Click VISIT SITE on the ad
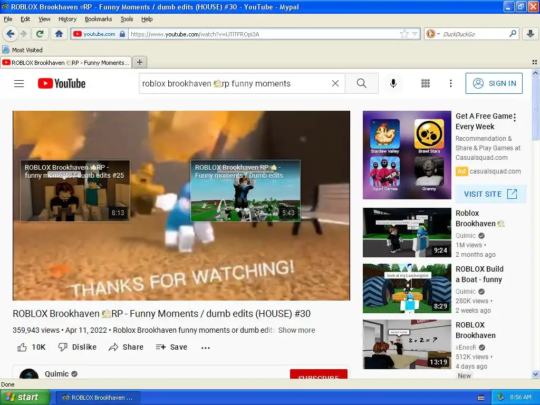This screenshot has height=405, width=540. tap(490, 194)
